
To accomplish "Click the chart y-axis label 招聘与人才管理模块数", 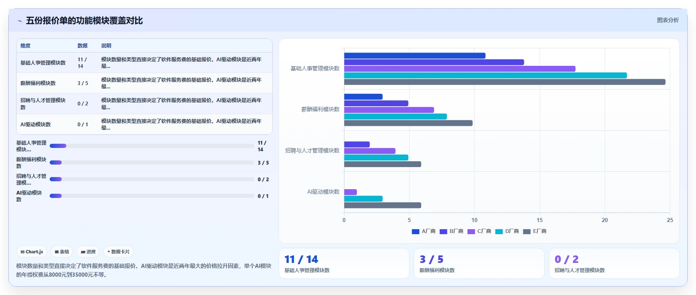I will [312, 151].
